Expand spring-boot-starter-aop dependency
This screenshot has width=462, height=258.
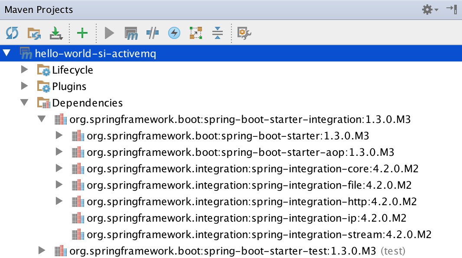tap(59, 152)
